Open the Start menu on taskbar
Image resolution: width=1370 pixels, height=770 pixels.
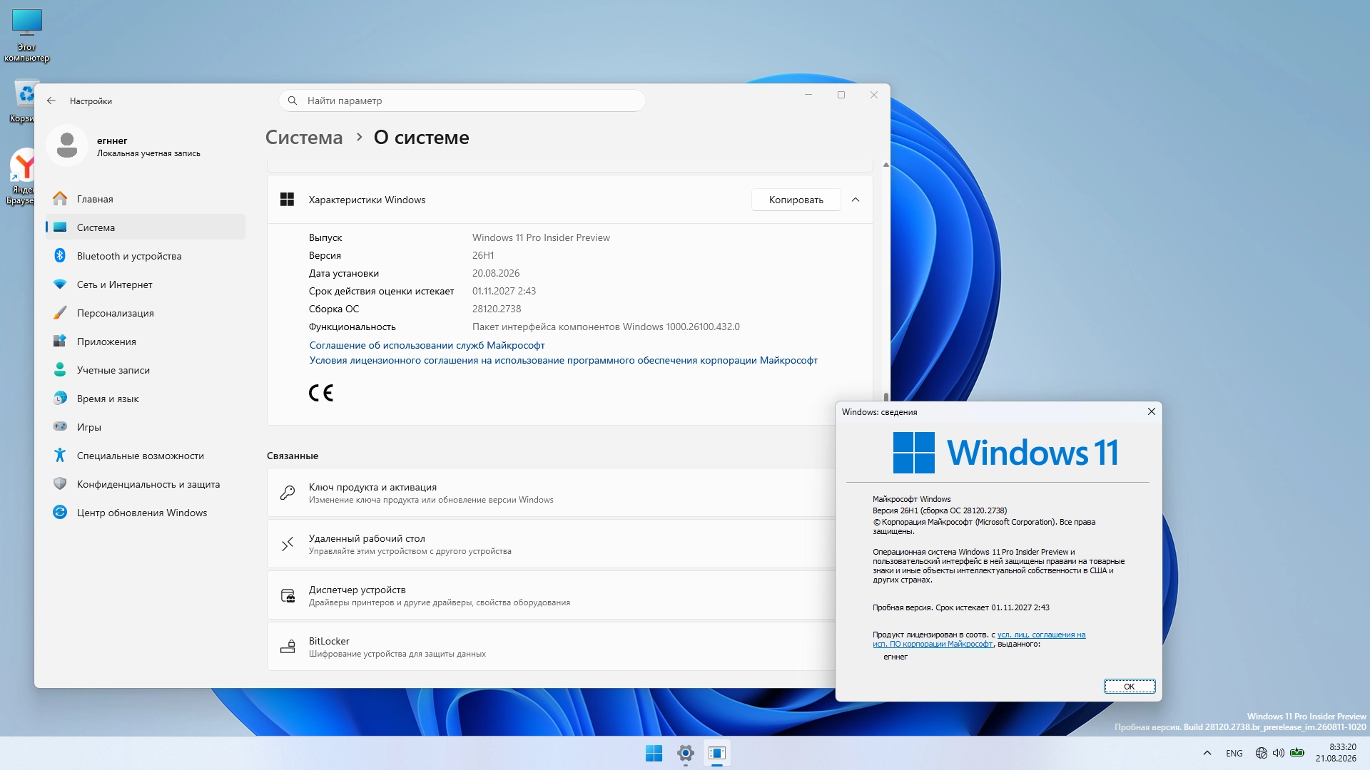(654, 753)
